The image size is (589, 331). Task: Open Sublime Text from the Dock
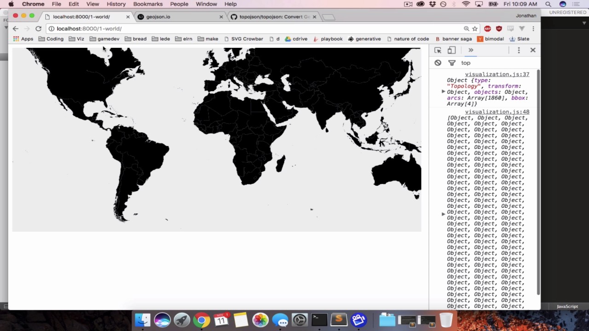tap(339, 320)
